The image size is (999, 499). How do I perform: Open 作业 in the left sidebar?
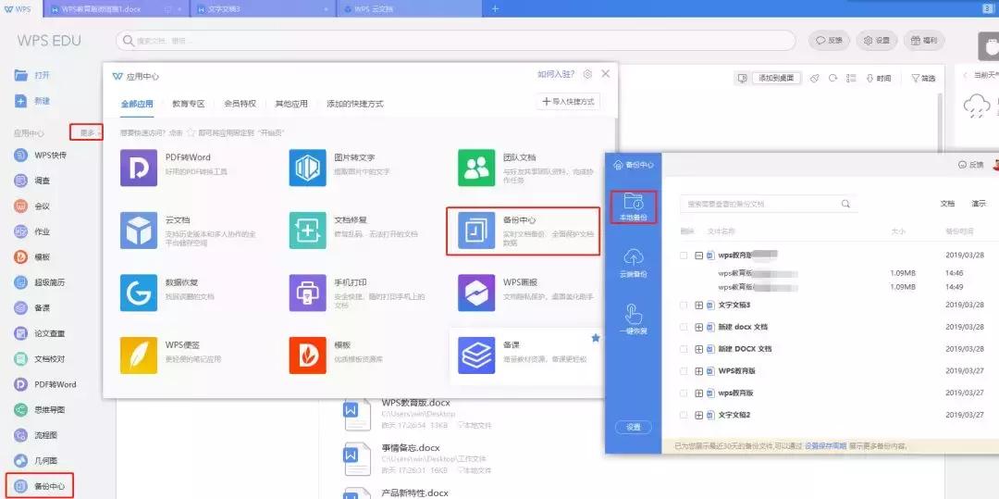[x=32, y=231]
